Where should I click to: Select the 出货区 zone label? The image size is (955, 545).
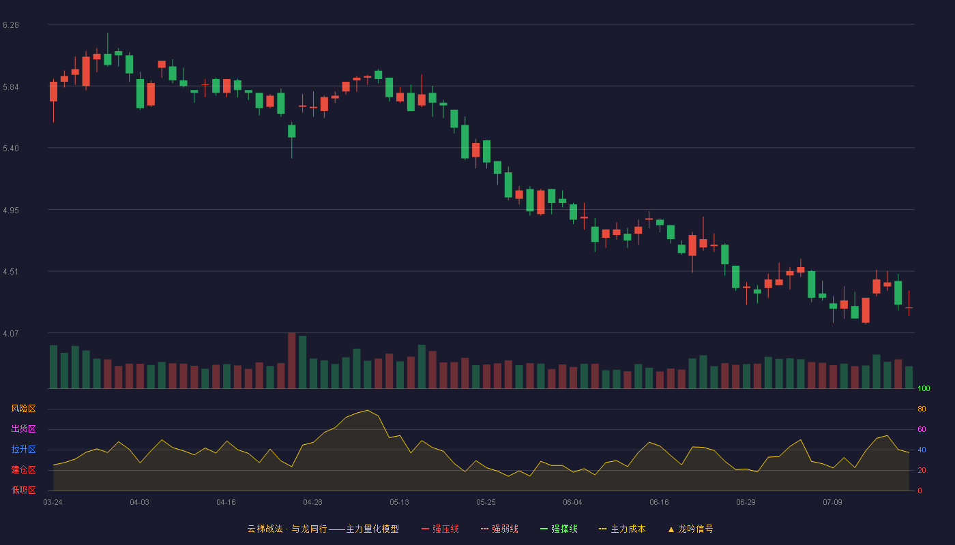pyautogui.click(x=23, y=429)
